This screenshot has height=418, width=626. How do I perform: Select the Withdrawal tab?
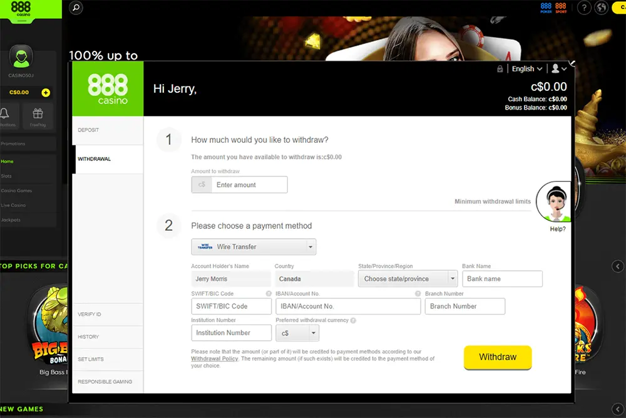pos(108,159)
